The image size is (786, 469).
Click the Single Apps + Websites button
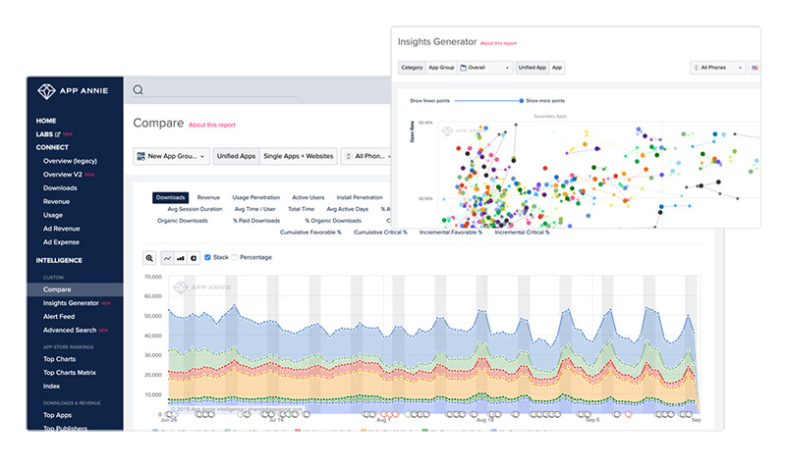click(299, 156)
